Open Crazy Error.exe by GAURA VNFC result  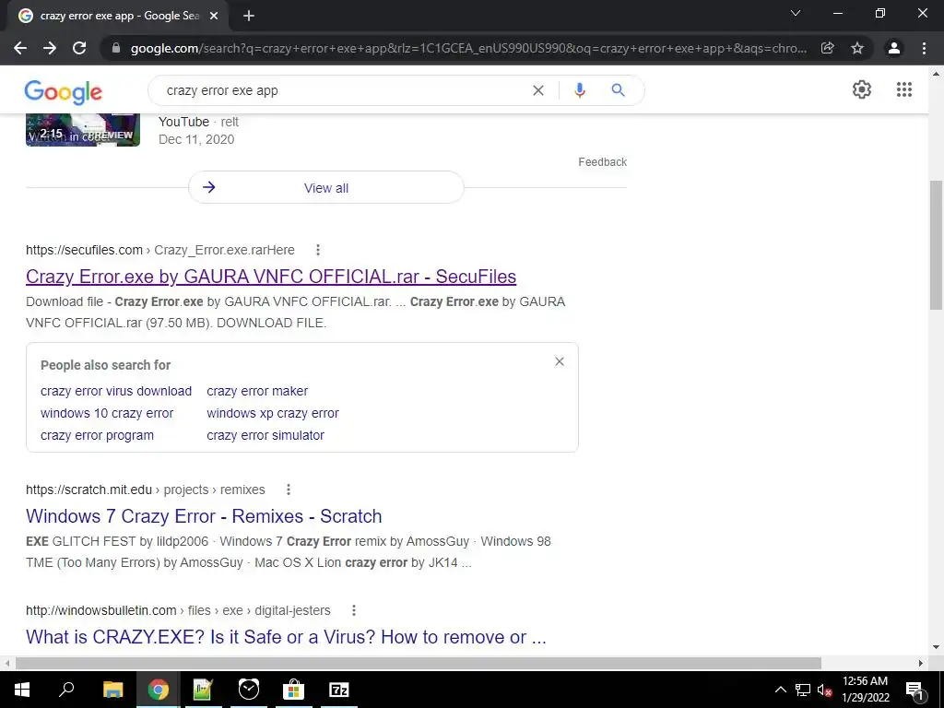tap(271, 277)
